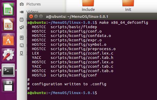Maximize the terminal window
Screen dimensions: 157x100
[x=41, y=16]
